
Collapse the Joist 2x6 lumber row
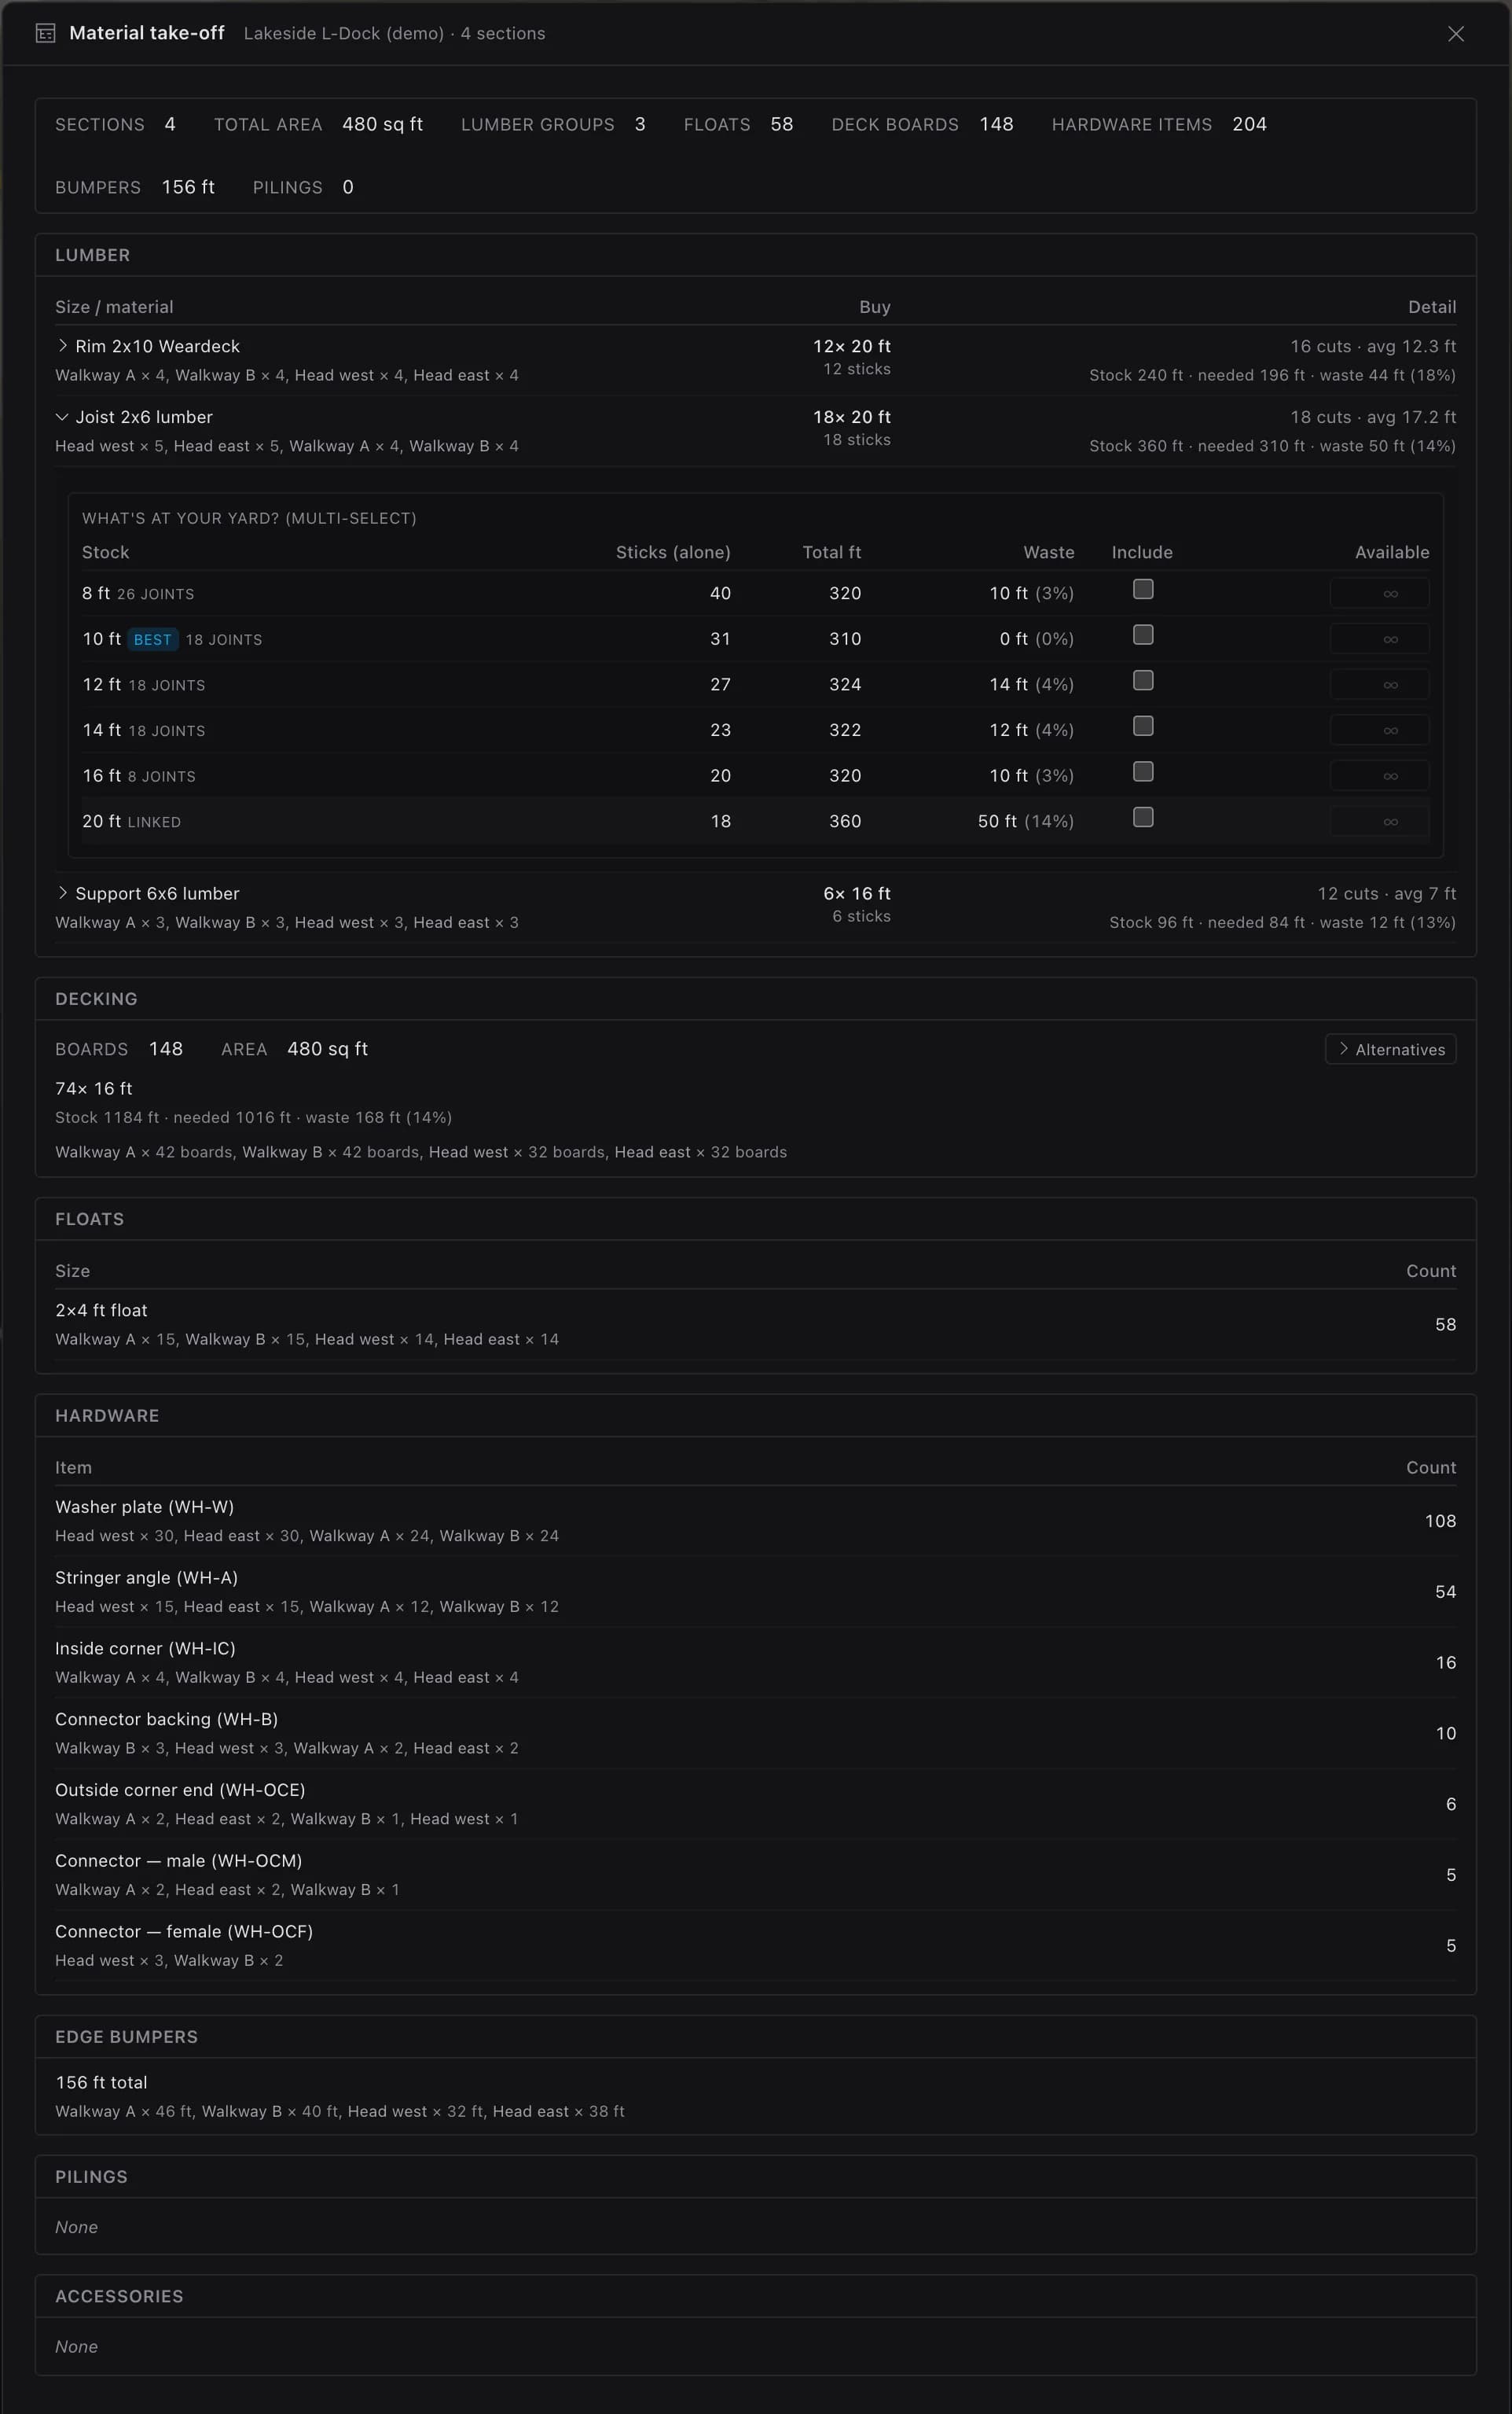[x=63, y=416]
